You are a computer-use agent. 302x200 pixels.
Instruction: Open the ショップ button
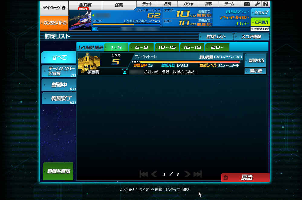pos(260,13)
